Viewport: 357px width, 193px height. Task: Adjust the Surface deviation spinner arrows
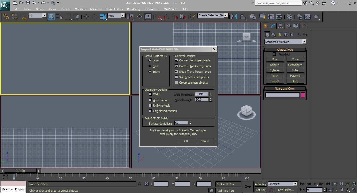click(x=190, y=123)
